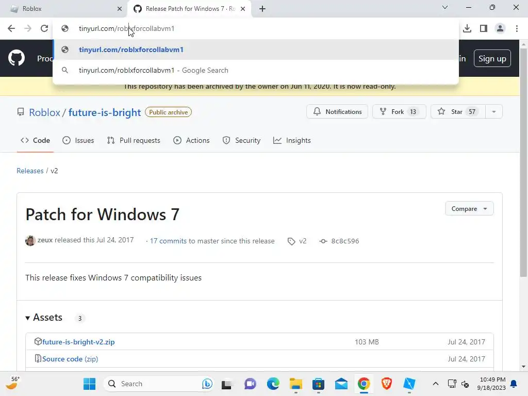The width and height of the screenshot is (528, 396).
Task: Select the Google Search suggestion for tinyurl
Action: [x=256, y=70]
